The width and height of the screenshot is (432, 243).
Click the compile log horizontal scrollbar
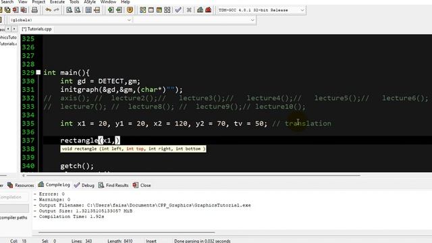[x=127, y=232]
